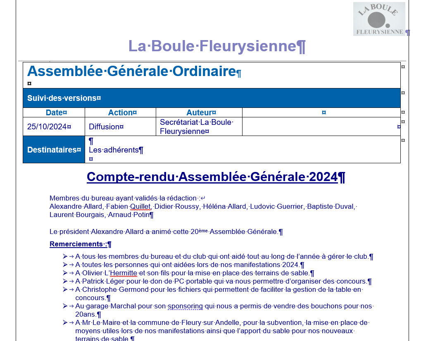Click the arrow bullet before 'A tous les membres'
Viewport: 421px width, 341px height.
65,257
